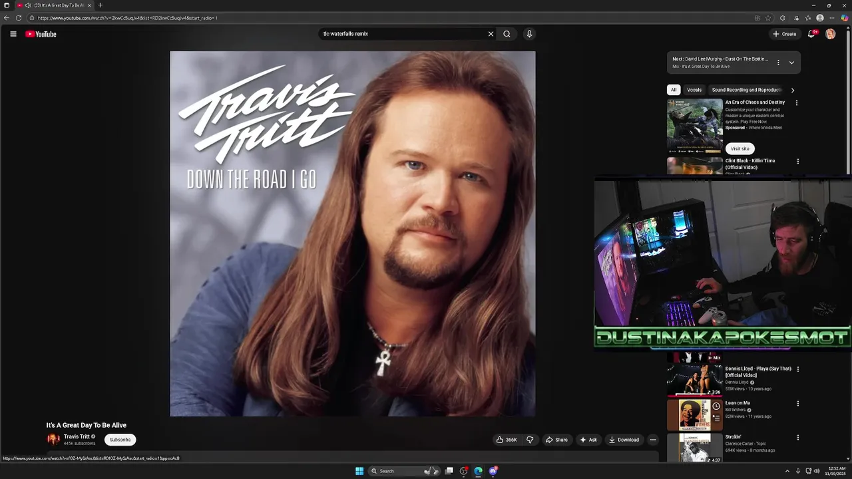Open Microsoft Edge from the taskbar
Image resolution: width=852 pixels, height=479 pixels.
[478, 471]
